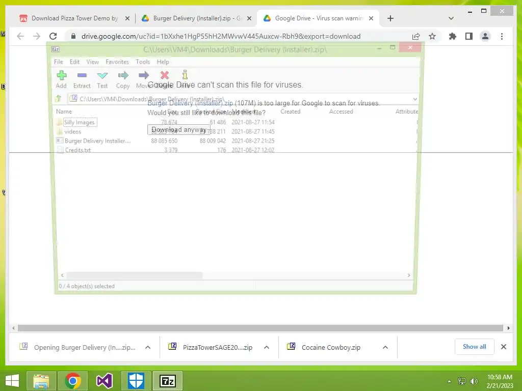Open File Explorer from the taskbar

pos(41,381)
